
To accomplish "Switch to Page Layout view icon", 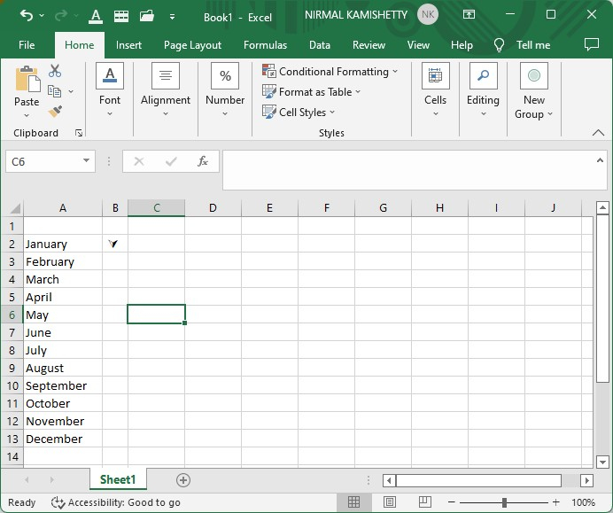I will 390,501.
